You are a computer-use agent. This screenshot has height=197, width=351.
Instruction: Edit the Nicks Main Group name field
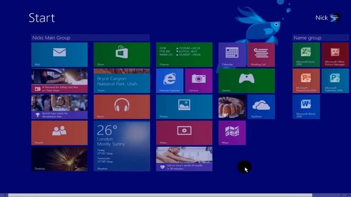click(90, 38)
